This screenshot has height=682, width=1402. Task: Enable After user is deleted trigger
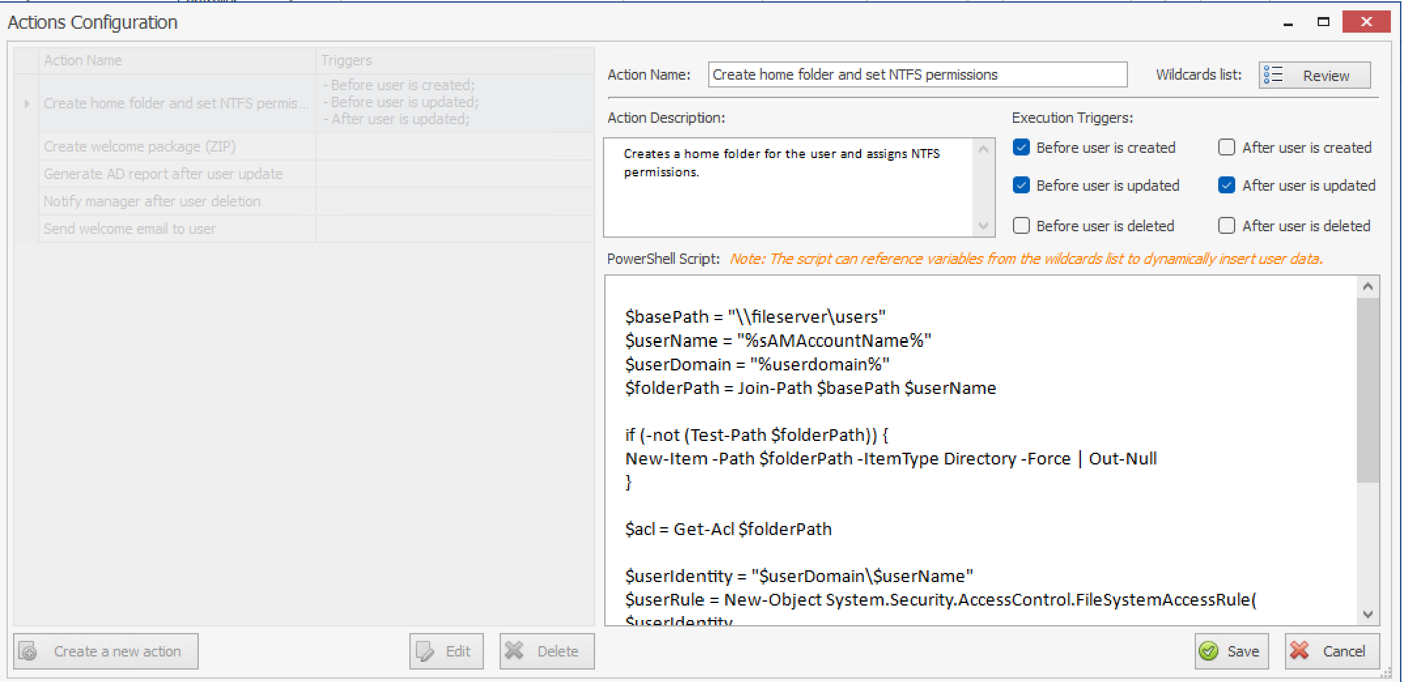coord(1227,226)
